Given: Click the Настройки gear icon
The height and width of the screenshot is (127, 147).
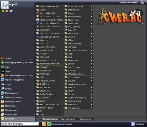Looking at the screenshot, I should tap(133, 124).
